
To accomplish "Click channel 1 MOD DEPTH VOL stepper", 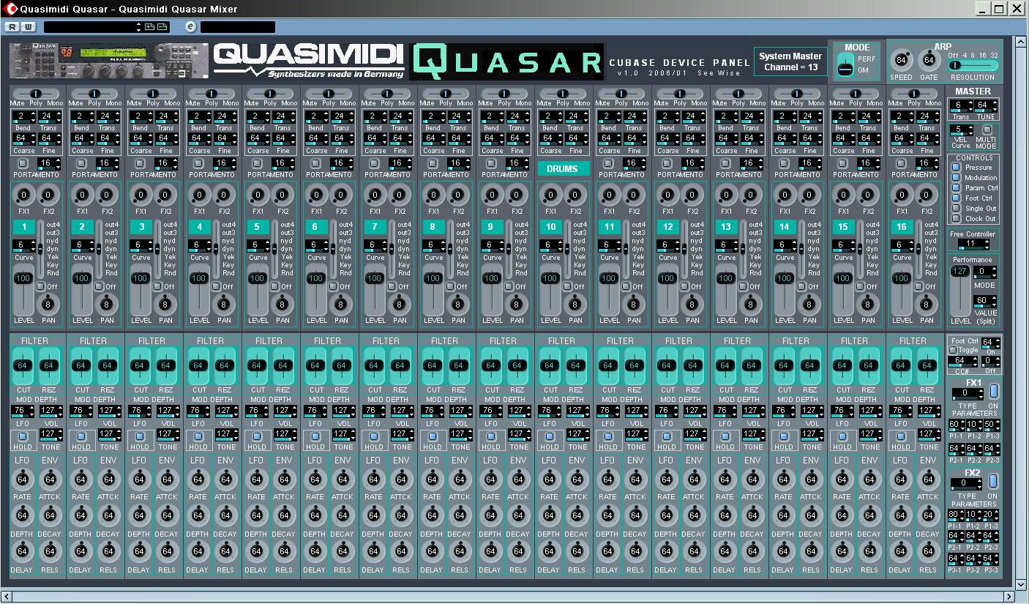I will [x=50, y=411].
